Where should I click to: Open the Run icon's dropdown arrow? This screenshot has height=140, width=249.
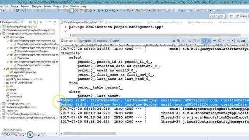point(110,10)
